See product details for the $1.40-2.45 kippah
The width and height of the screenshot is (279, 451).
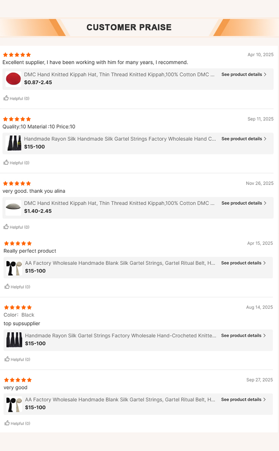click(x=244, y=203)
